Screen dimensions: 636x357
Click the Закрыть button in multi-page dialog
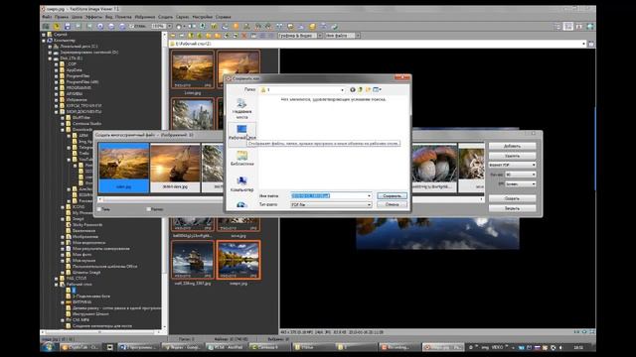click(x=512, y=208)
